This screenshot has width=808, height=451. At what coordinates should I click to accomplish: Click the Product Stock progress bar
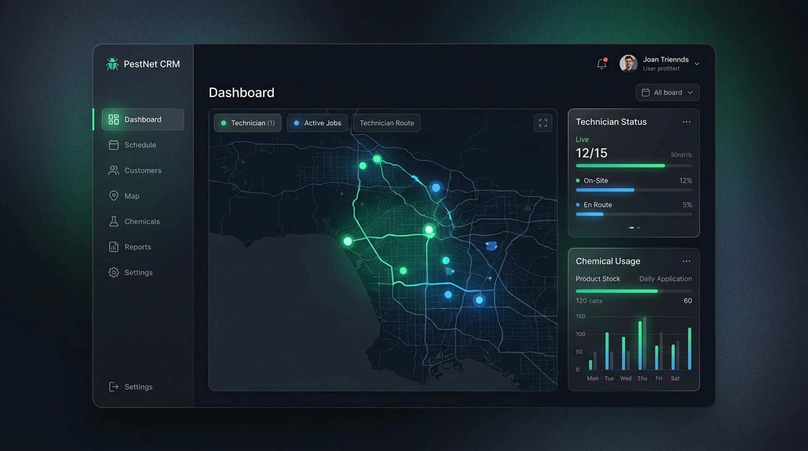pos(634,291)
